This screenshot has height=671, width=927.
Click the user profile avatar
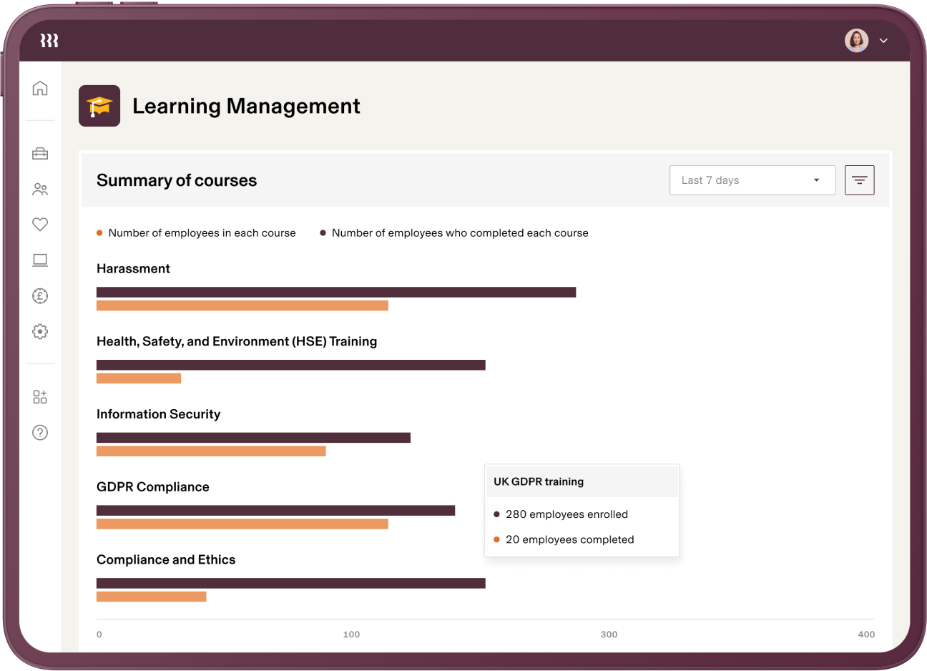pyautogui.click(x=856, y=41)
